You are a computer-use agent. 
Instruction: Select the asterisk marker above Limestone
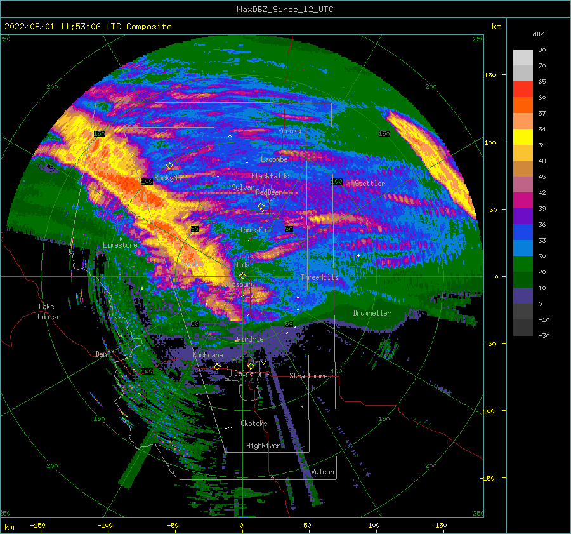(120, 239)
